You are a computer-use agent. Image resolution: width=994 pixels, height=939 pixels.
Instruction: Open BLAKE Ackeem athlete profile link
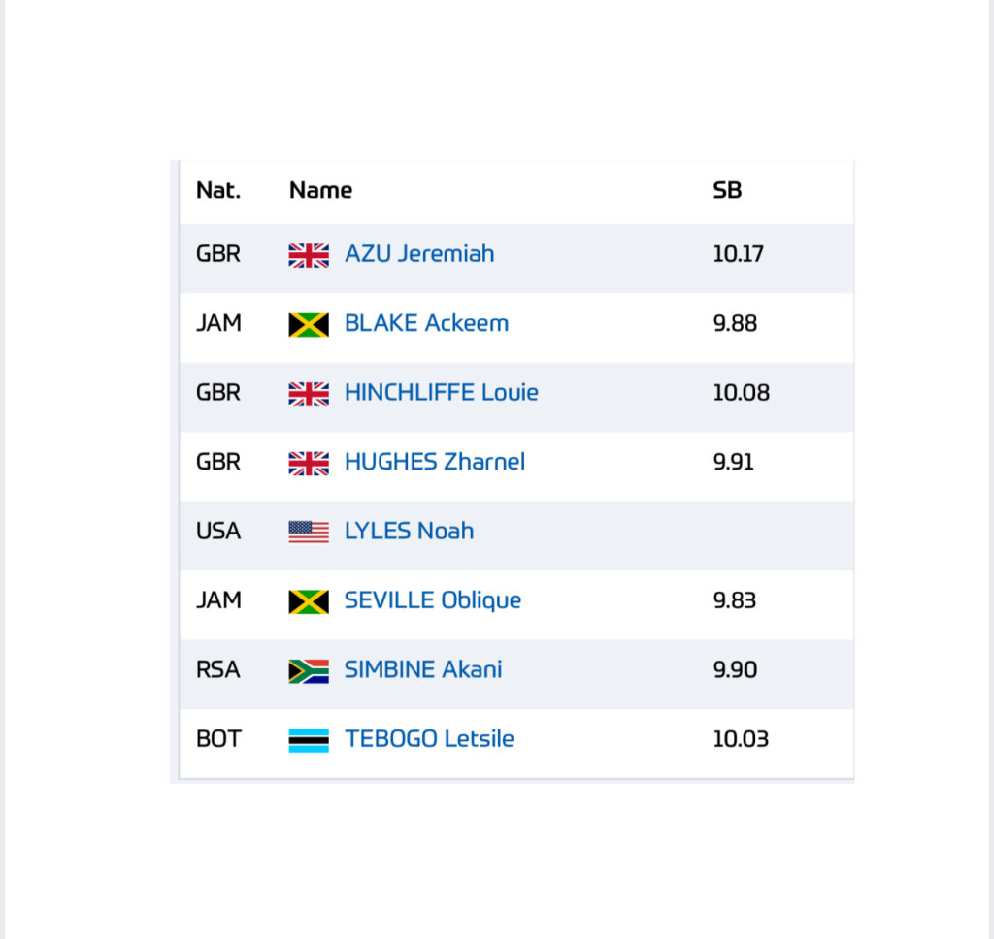tap(427, 323)
